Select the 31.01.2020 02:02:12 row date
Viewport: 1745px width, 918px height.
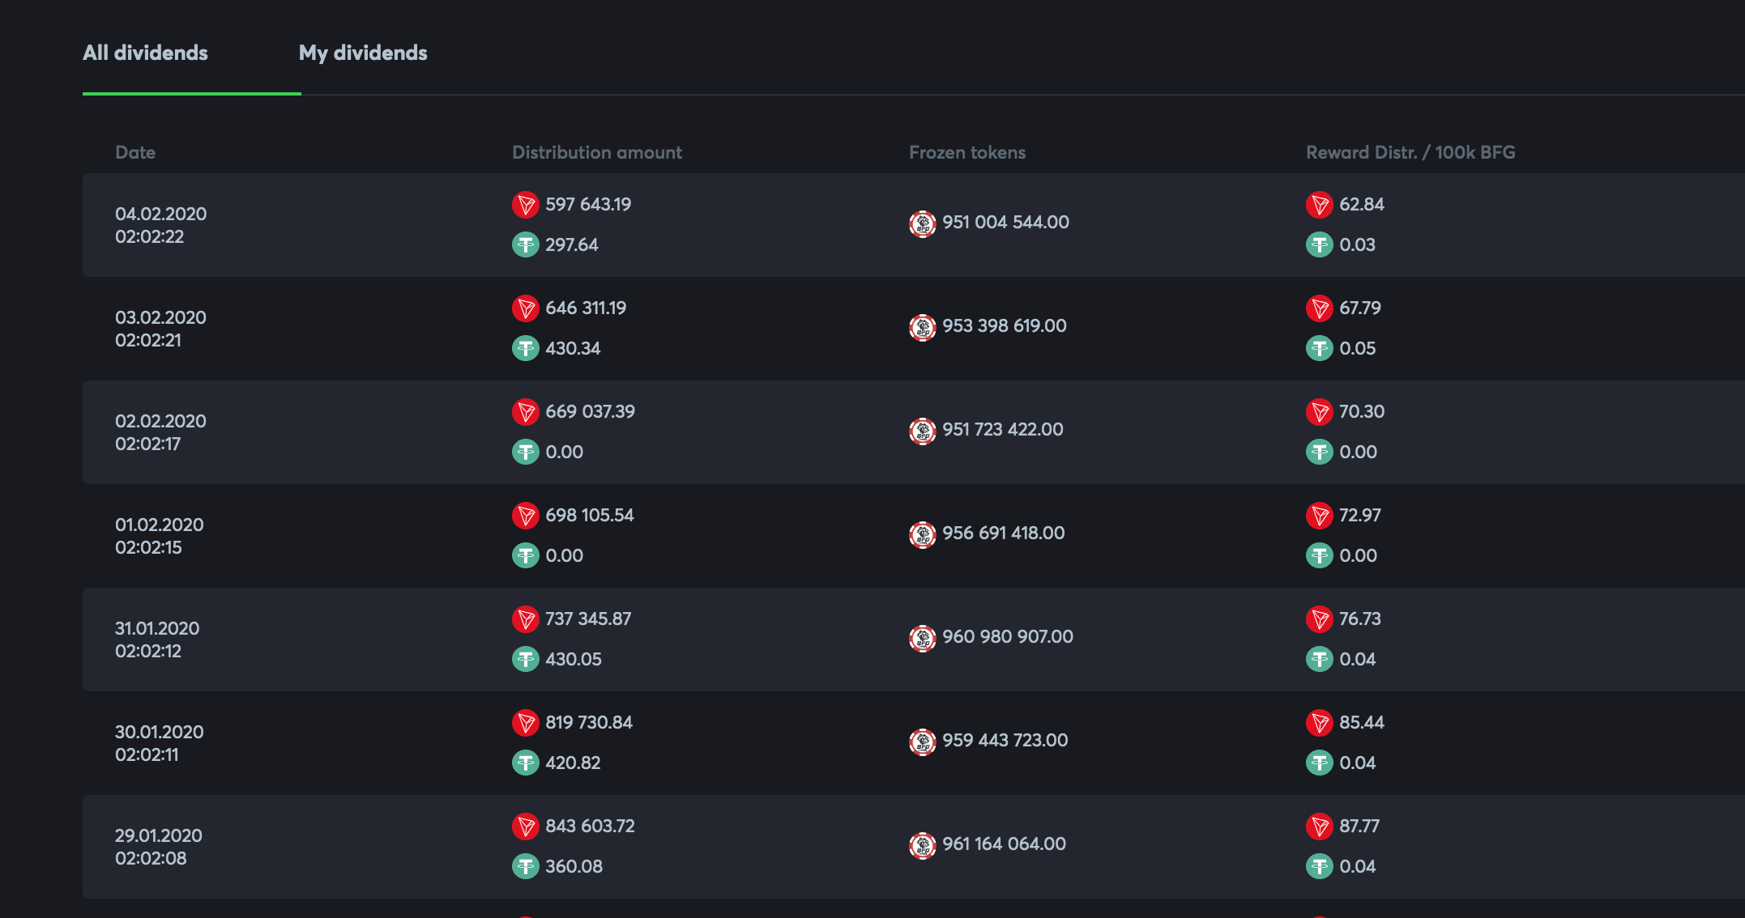(x=157, y=640)
